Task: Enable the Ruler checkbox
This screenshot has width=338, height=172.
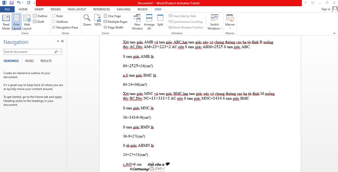Action: point(54,16)
